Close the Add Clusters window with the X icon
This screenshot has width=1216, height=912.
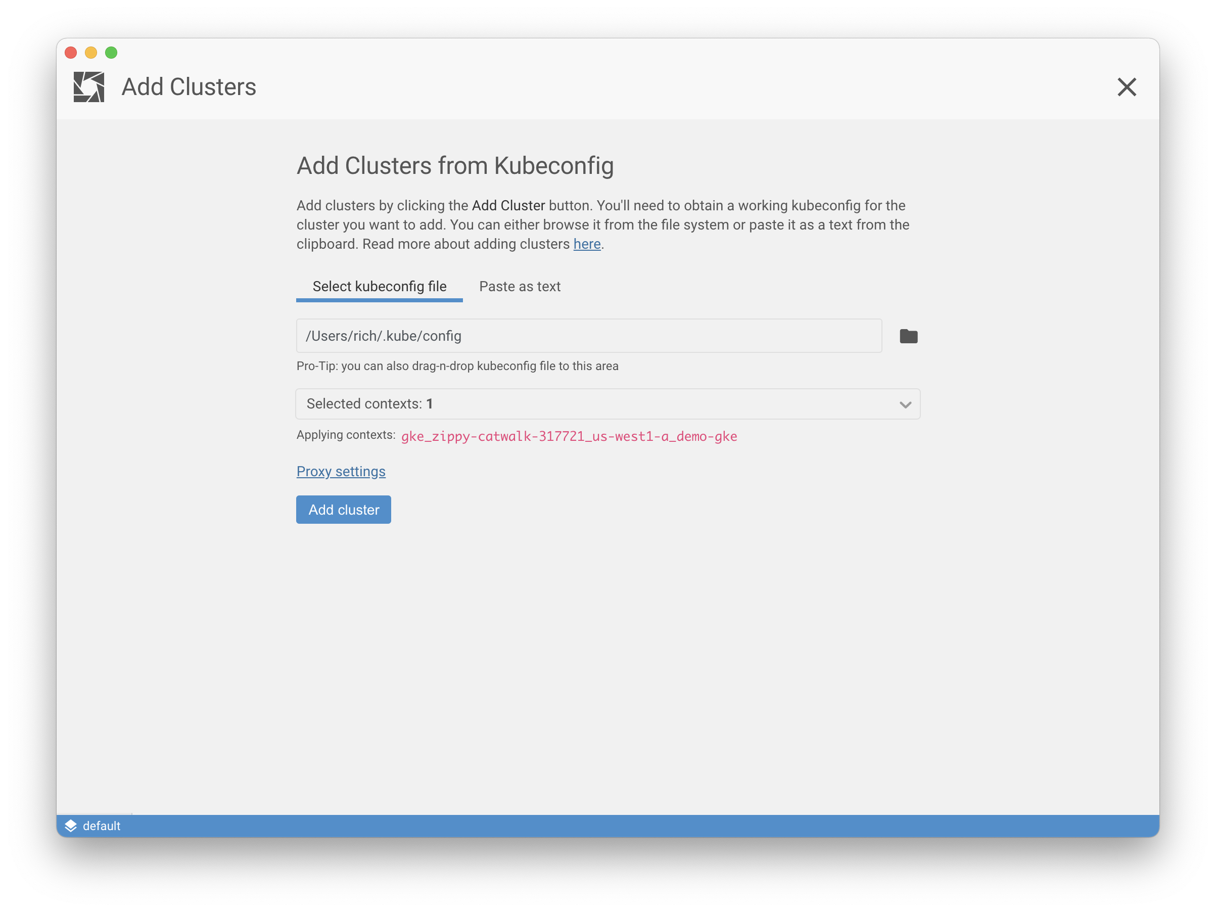coord(1127,87)
